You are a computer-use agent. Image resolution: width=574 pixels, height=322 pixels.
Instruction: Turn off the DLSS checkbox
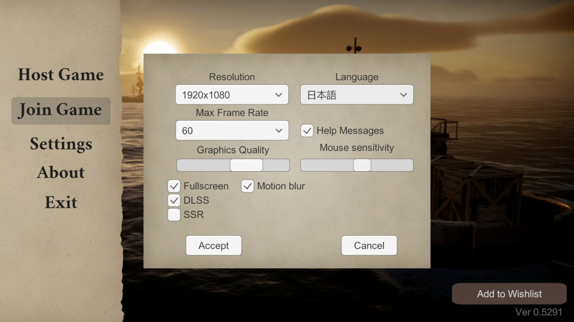[x=174, y=200]
